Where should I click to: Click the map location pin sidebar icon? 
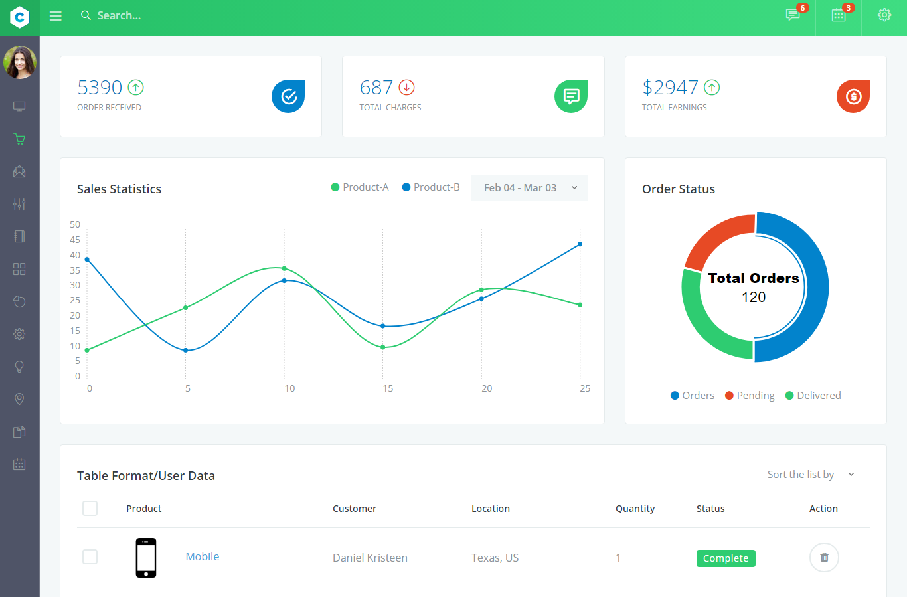tap(19, 399)
